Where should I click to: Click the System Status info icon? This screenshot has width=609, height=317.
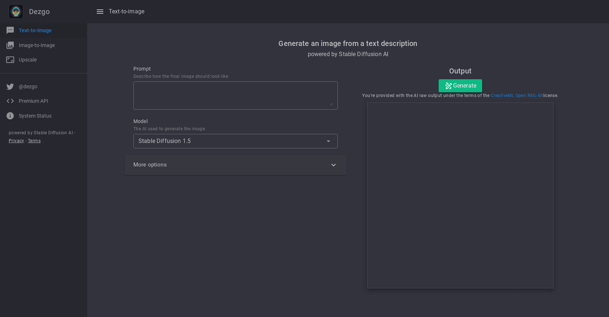click(x=10, y=116)
